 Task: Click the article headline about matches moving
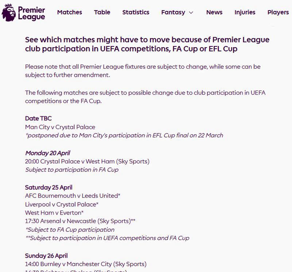(x=147, y=44)
